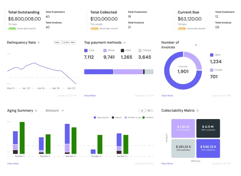Click info icon beside Delinquency Rate
The image size is (241, 176).
(x=38, y=43)
